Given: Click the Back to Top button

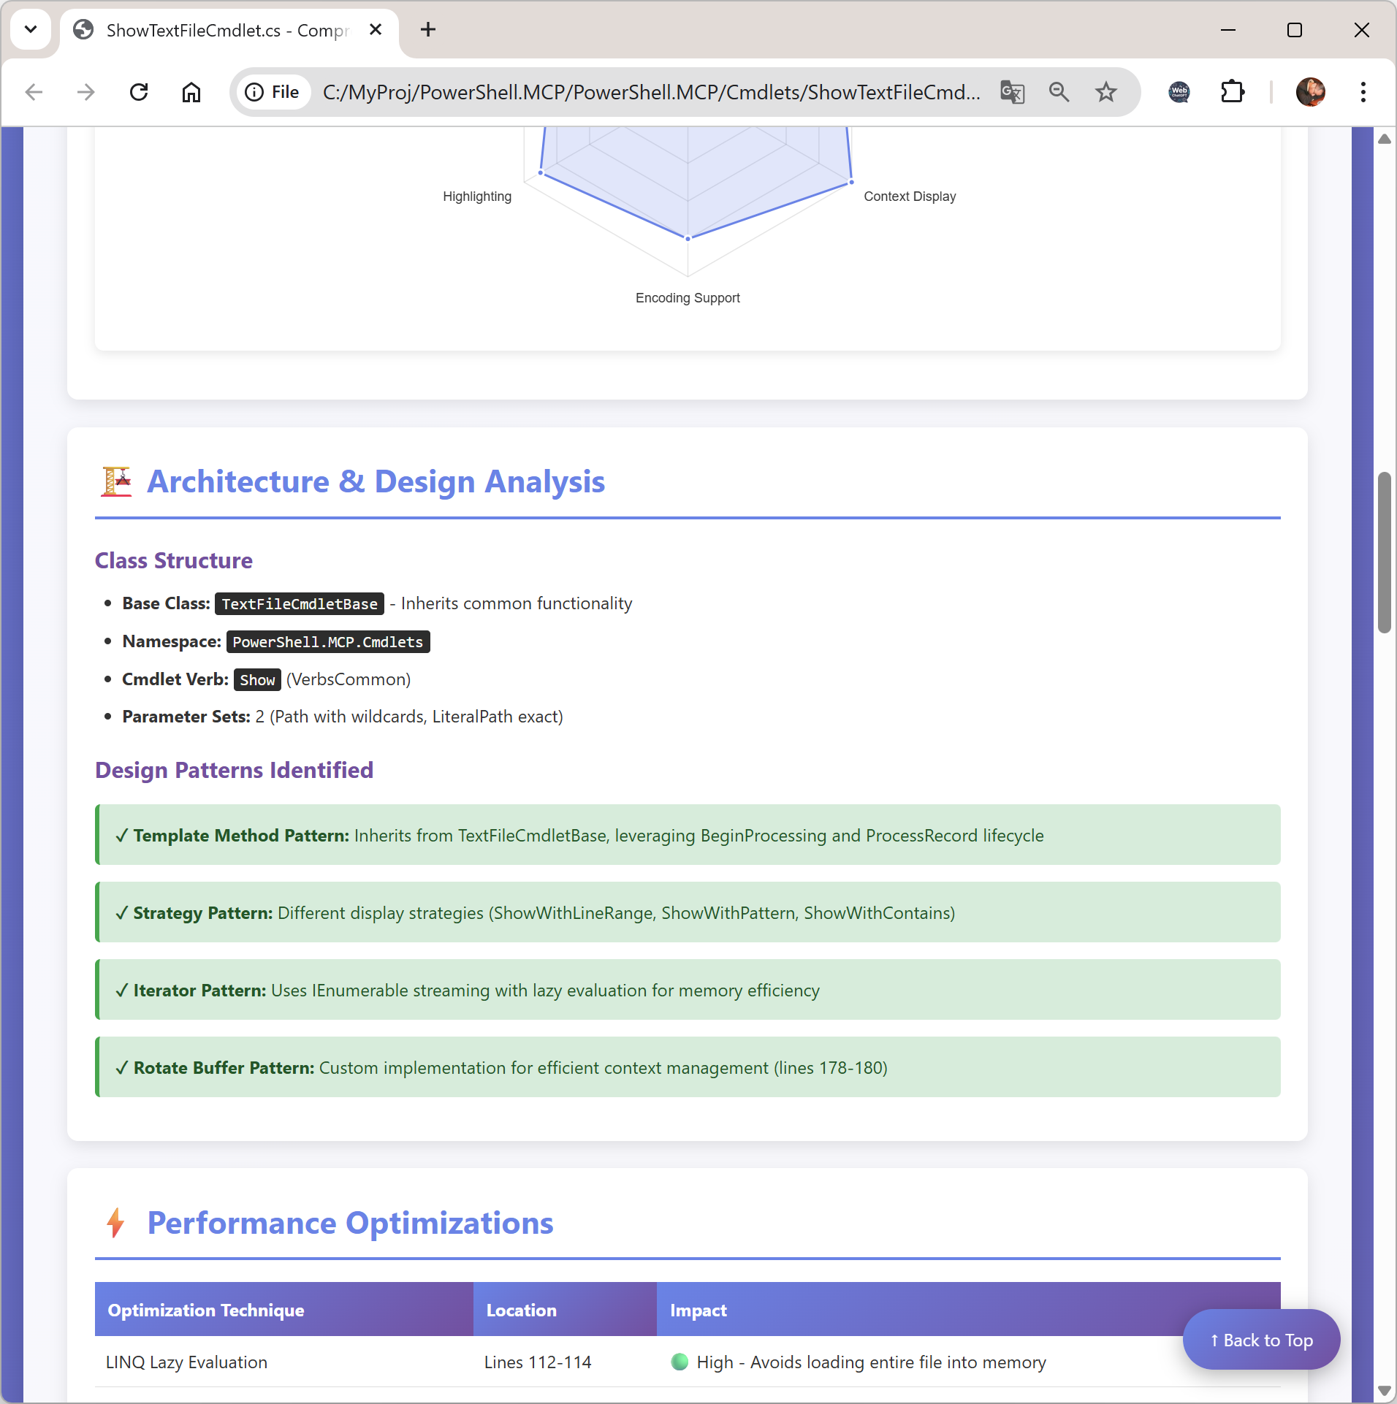Looking at the screenshot, I should 1260,1339.
